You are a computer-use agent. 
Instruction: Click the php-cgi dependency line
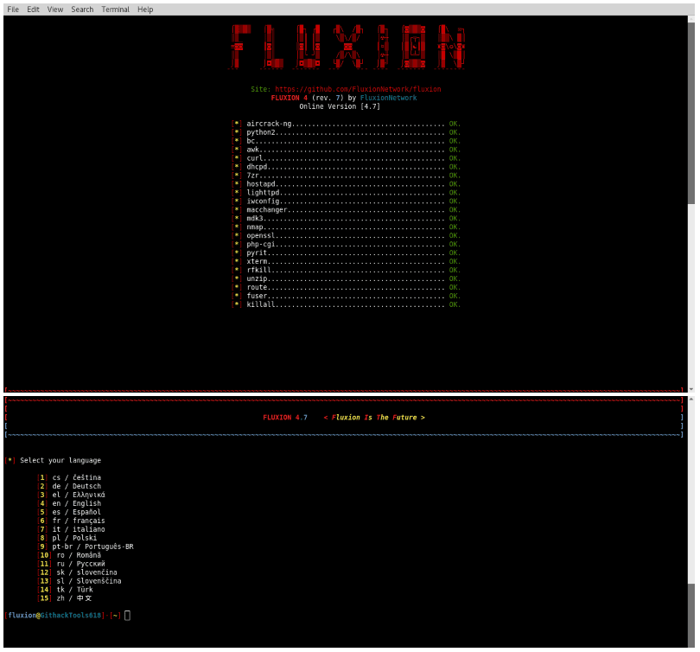(x=346, y=244)
